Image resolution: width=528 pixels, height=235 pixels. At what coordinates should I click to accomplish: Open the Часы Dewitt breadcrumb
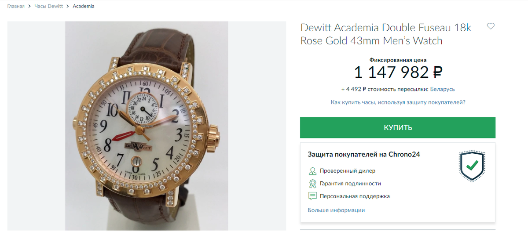pos(49,7)
